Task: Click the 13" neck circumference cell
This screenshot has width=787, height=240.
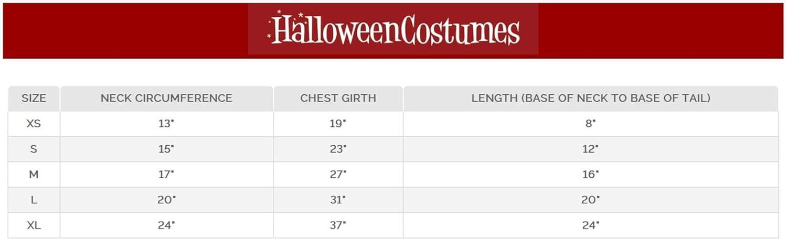Action: 166,124
